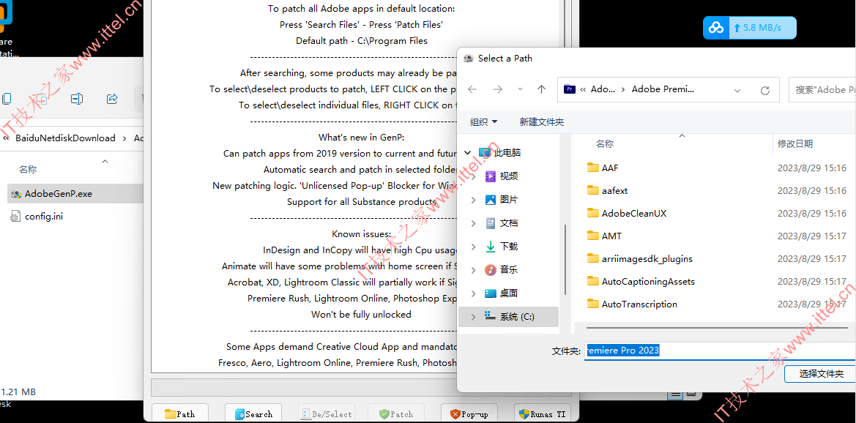Select the 视频 folder in tree
Screen dimensions: 856x423
click(x=509, y=176)
